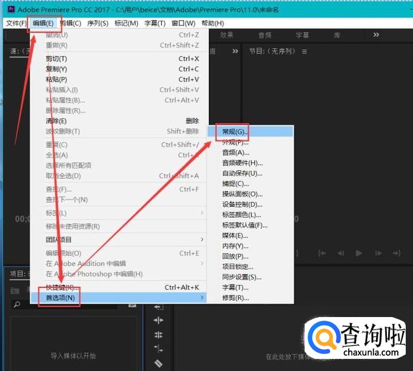
Task: Expand the 首选项(N) submenu
Action: 119,298
